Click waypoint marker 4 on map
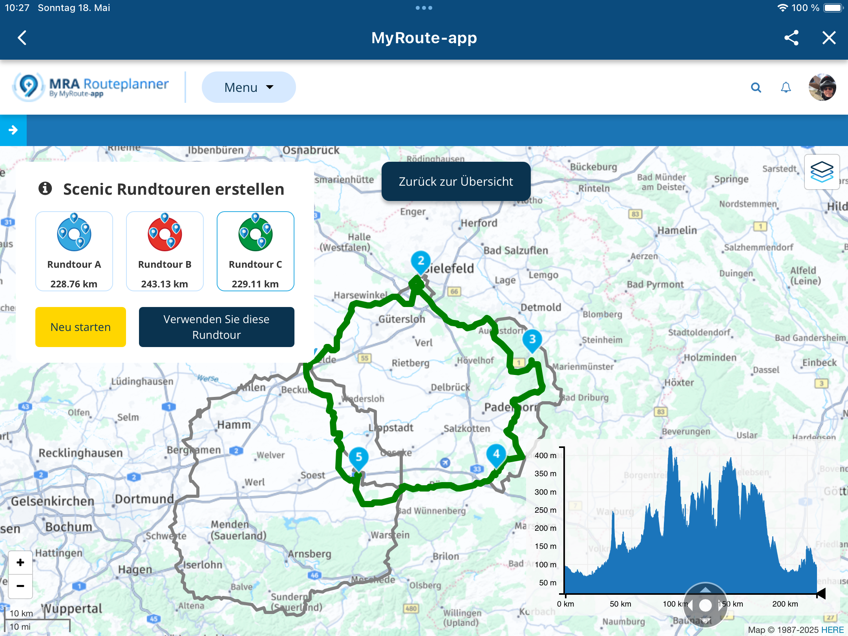Screen dimensions: 848x636 [496, 455]
